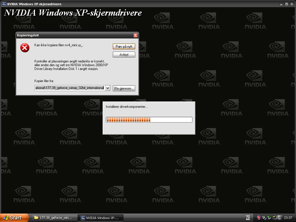Click the installer window title bar icon
Screen dimensions: 296x222
point(4,4)
